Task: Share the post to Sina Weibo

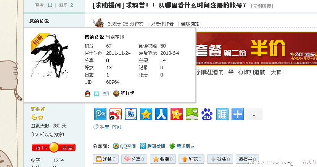Action: tap(116, 114)
